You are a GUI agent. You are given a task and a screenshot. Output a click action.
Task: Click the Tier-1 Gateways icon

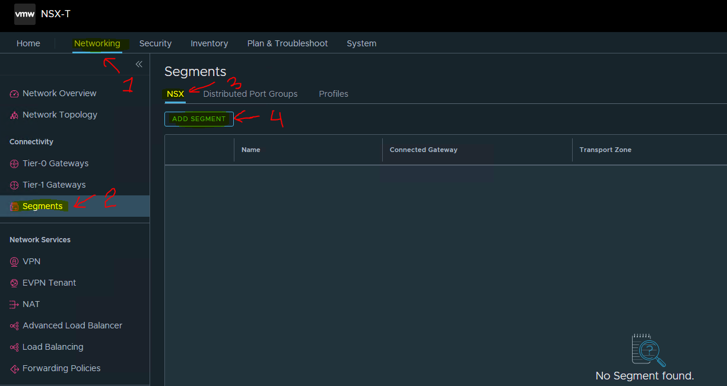click(x=14, y=185)
